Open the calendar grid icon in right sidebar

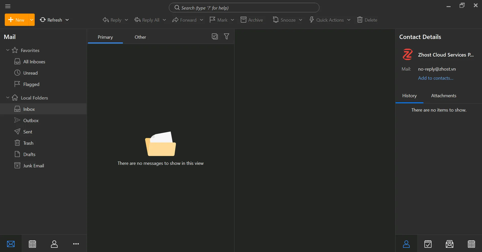pos(471,244)
